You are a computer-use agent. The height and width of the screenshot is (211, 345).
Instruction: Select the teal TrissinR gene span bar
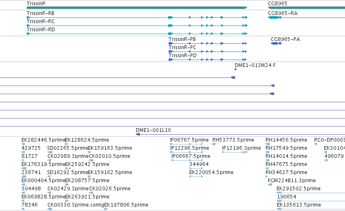click(137, 8)
